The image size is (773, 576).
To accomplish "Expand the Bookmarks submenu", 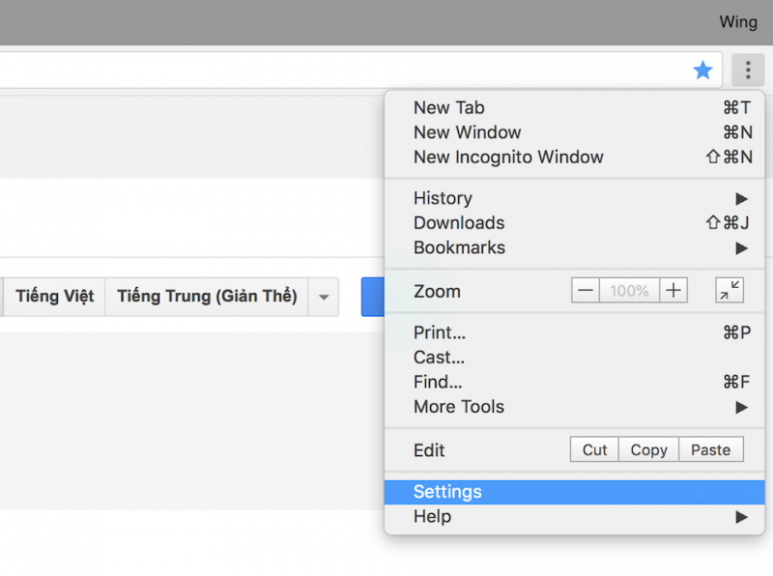I will tap(580, 247).
